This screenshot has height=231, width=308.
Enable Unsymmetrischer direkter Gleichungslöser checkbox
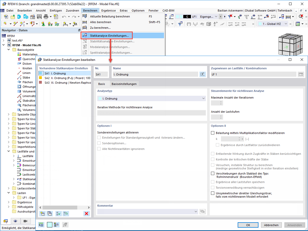213,193
